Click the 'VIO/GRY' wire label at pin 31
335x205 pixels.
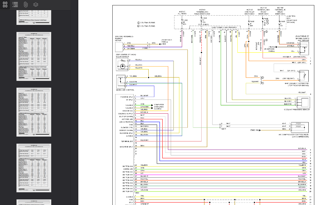144,187
